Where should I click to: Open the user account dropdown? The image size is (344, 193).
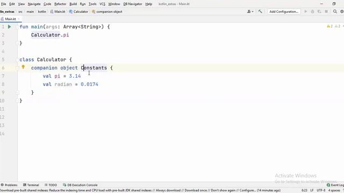coord(250,11)
